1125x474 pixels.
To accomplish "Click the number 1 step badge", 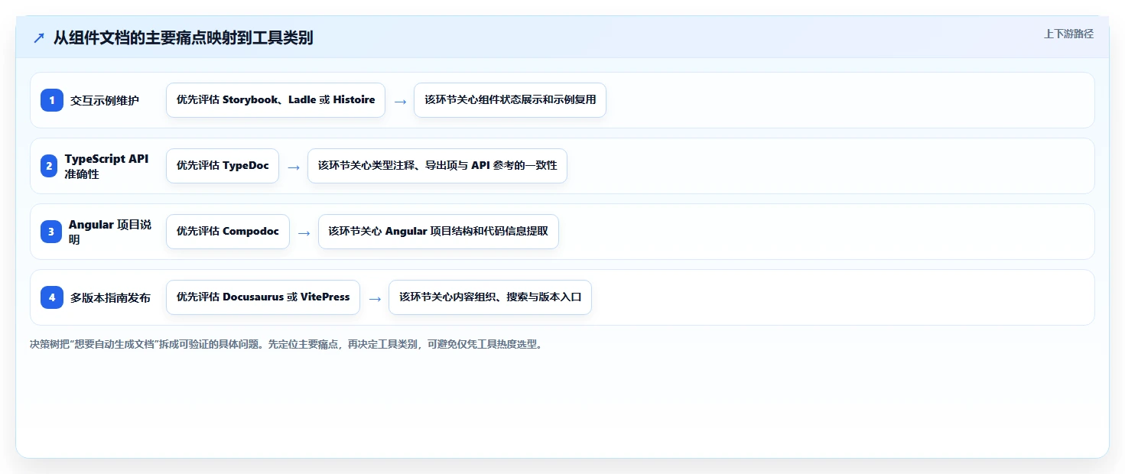I will pos(52,100).
